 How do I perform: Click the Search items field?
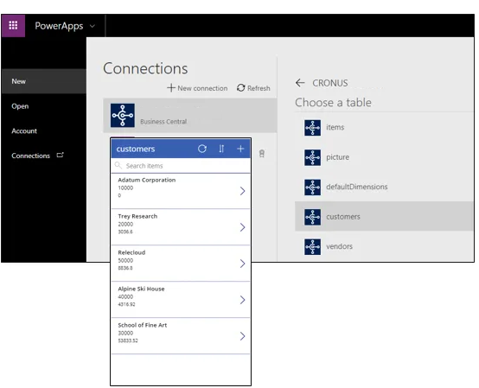click(181, 166)
